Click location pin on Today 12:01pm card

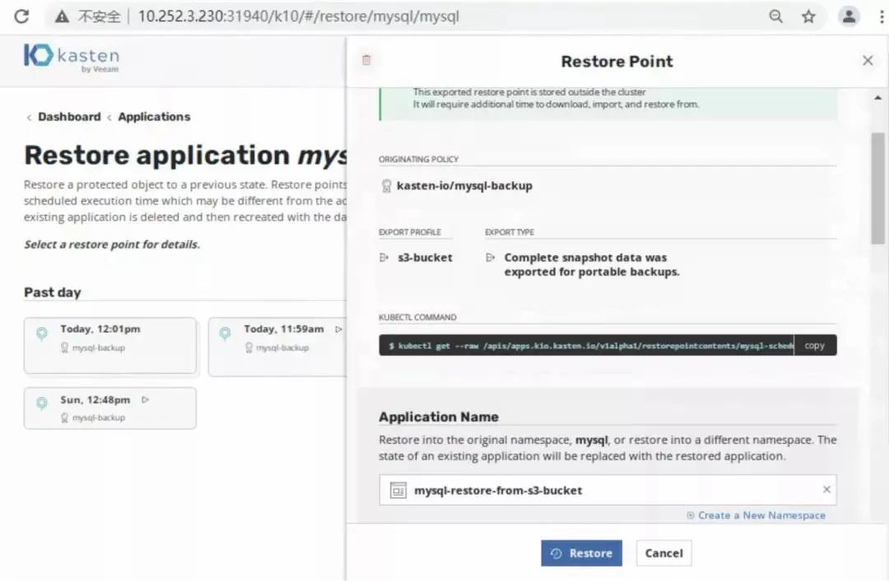coord(41,333)
